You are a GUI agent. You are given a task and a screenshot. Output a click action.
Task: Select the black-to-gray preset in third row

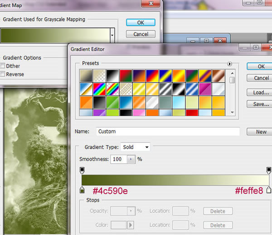tap(99, 103)
